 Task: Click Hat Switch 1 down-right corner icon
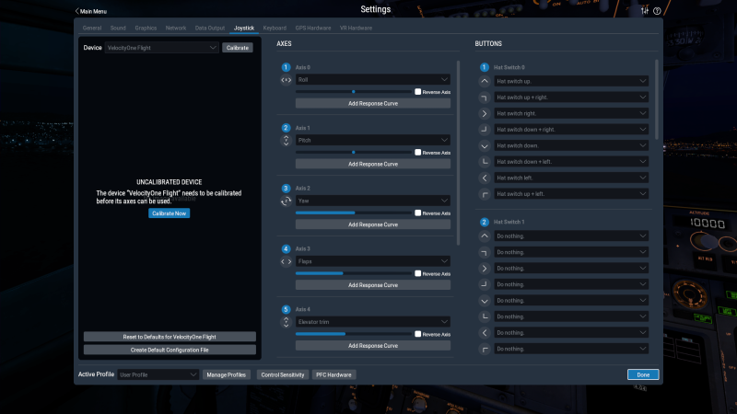click(x=485, y=284)
